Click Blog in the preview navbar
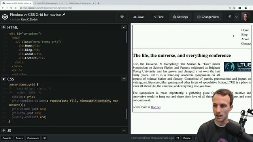Screen dimensions: 253x142 click(x=244, y=35)
